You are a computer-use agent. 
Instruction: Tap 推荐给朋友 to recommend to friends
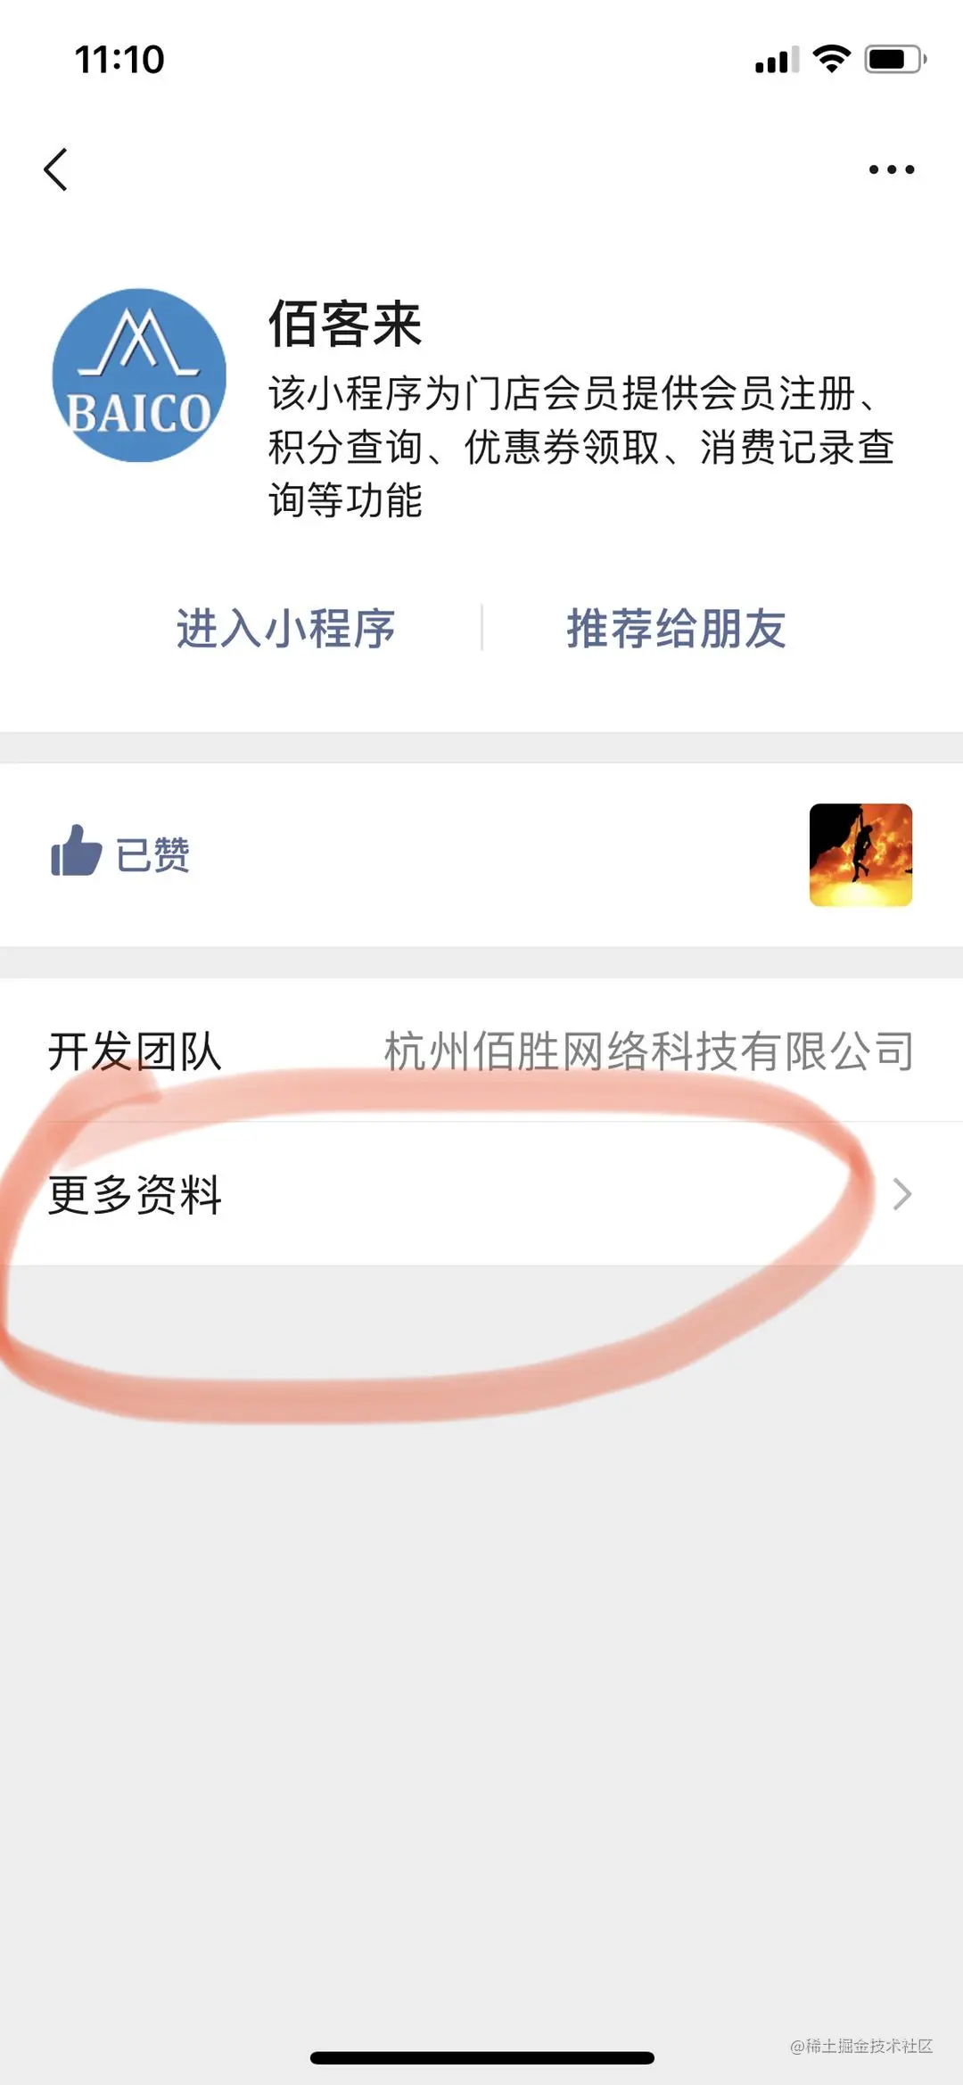click(x=677, y=629)
